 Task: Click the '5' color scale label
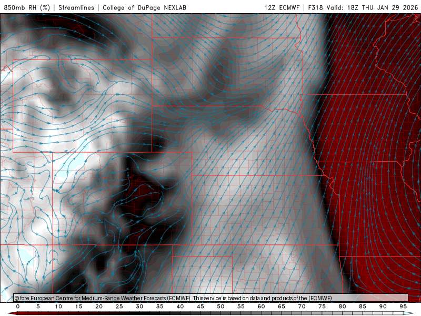38,307
